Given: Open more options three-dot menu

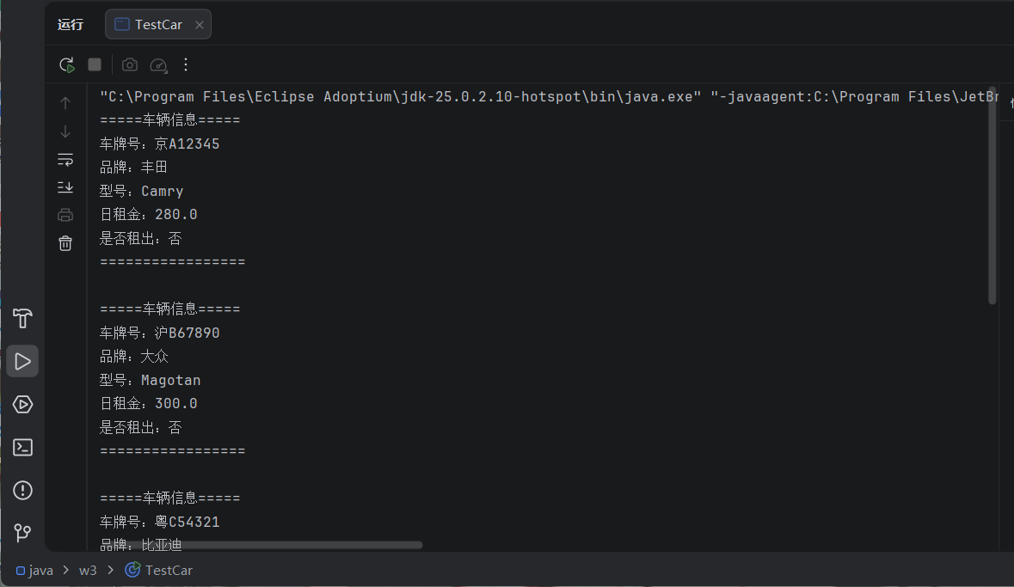Looking at the screenshot, I should [x=186, y=64].
